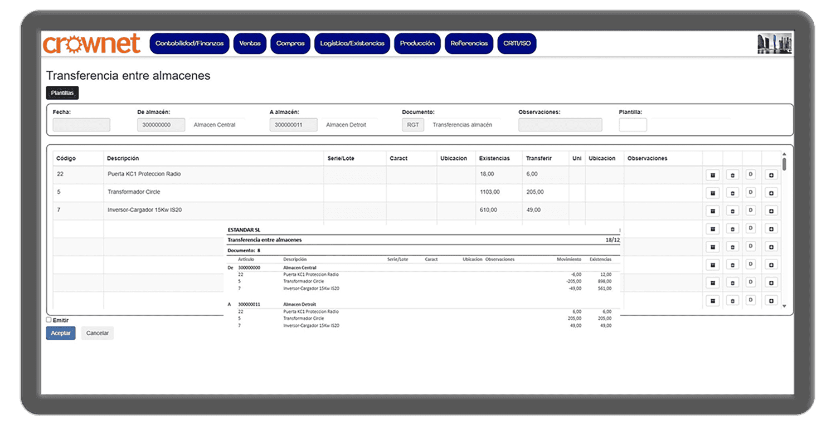The height and width of the screenshot is (425, 836).
Task: Click the save icon in Puerta KC1 row
Action: [x=712, y=175]
